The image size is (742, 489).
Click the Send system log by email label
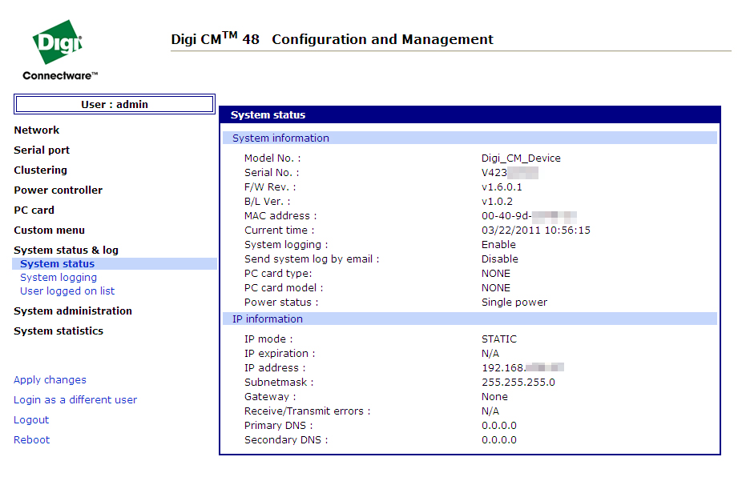tap(312, 259)
